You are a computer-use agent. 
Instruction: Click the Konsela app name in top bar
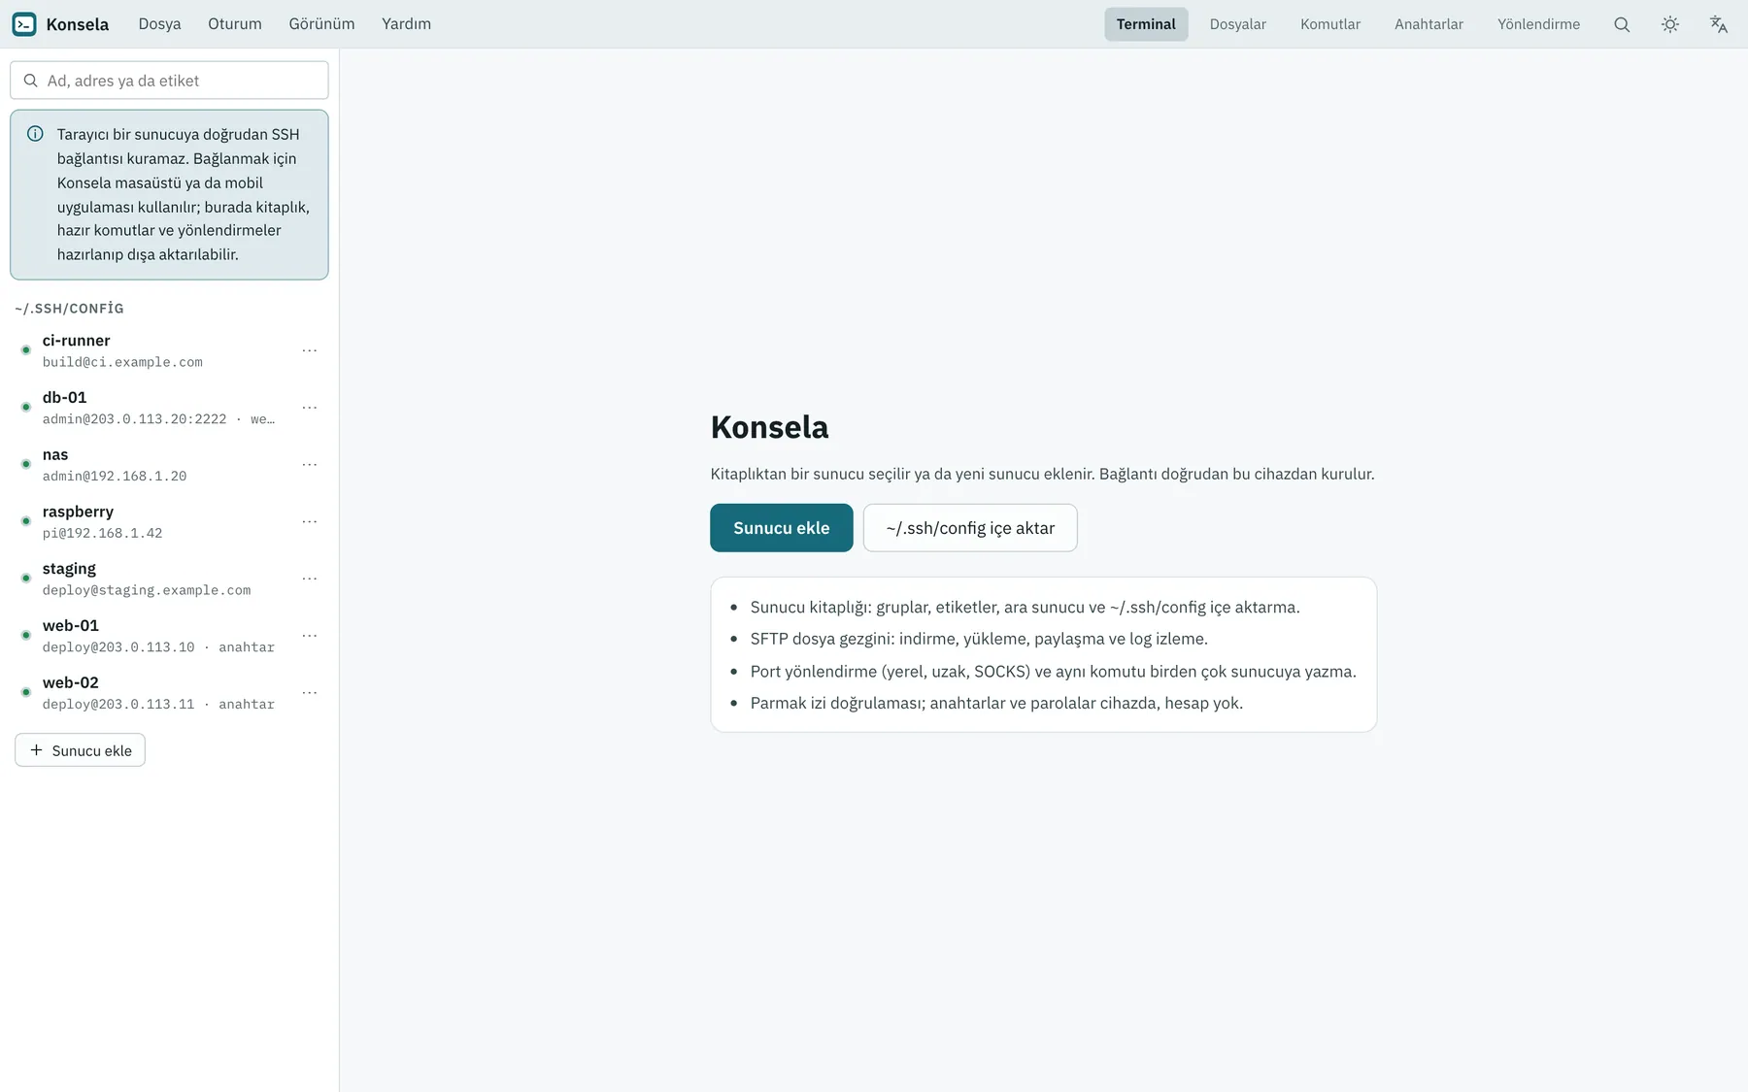coord(78,24)
